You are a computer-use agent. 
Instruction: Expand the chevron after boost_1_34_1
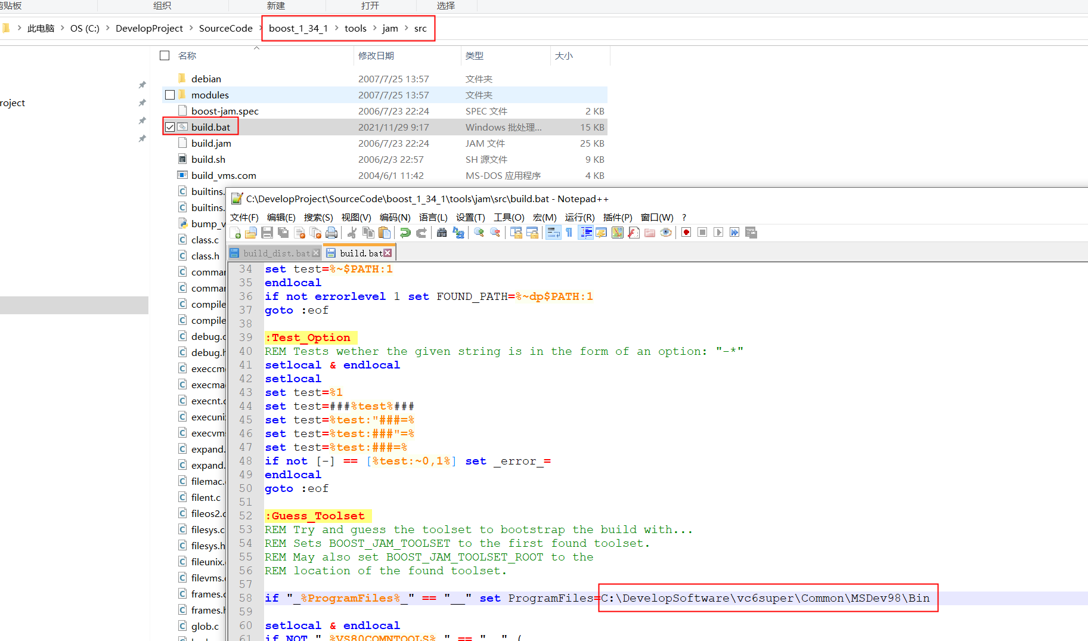coord(336,28)
